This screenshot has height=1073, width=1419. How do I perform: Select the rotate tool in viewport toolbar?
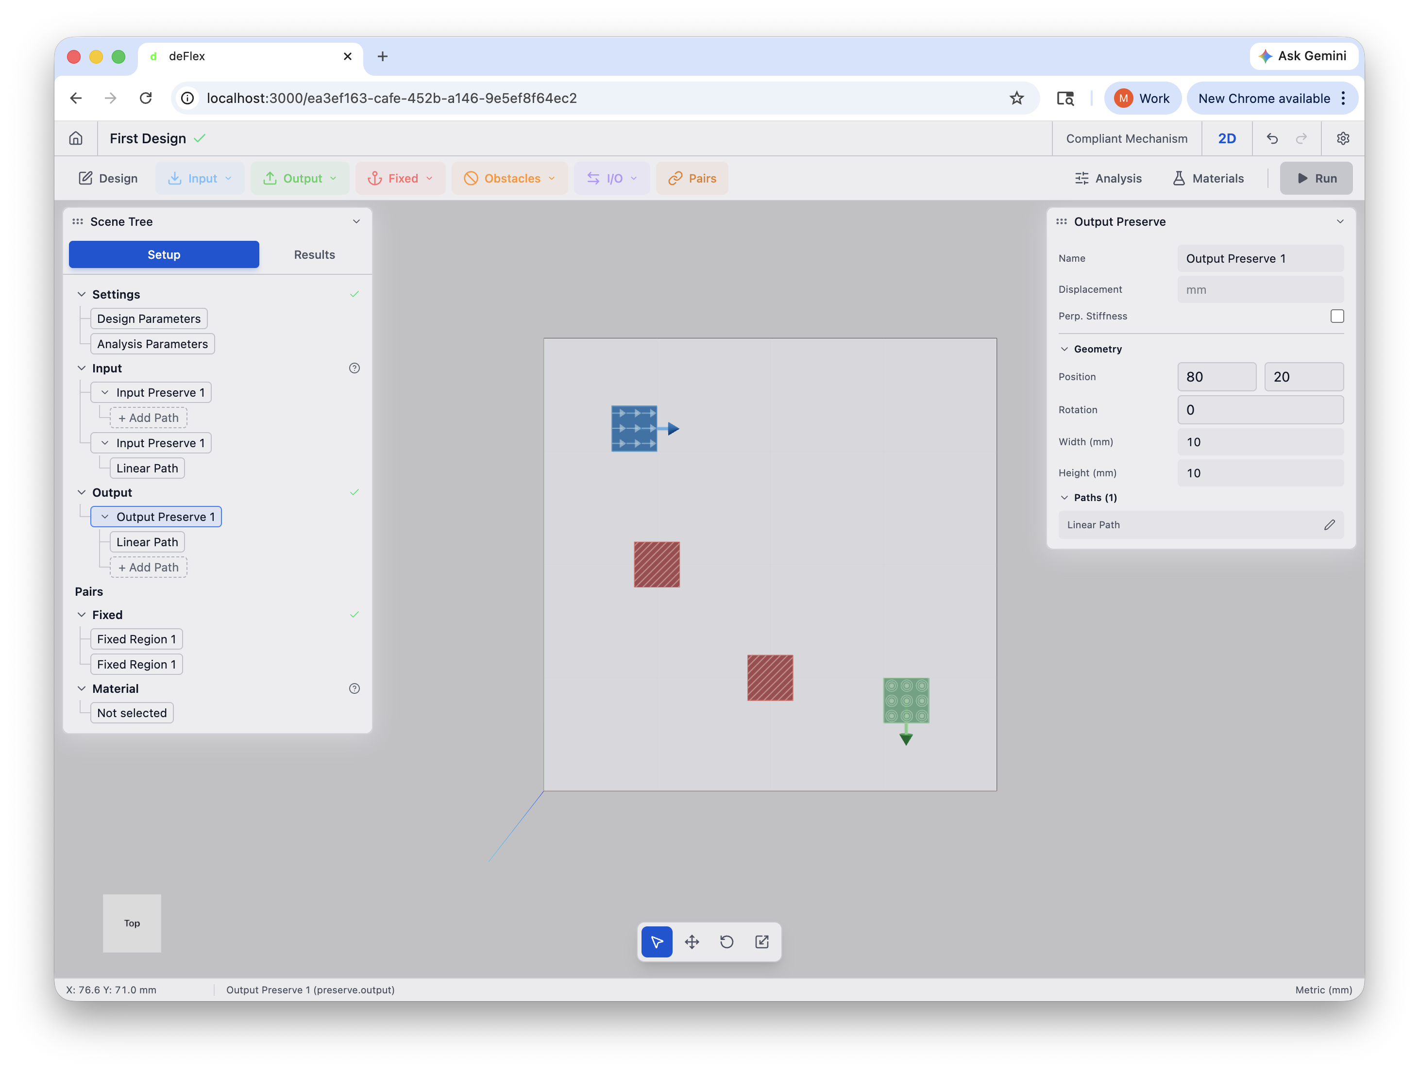[727, 941]
